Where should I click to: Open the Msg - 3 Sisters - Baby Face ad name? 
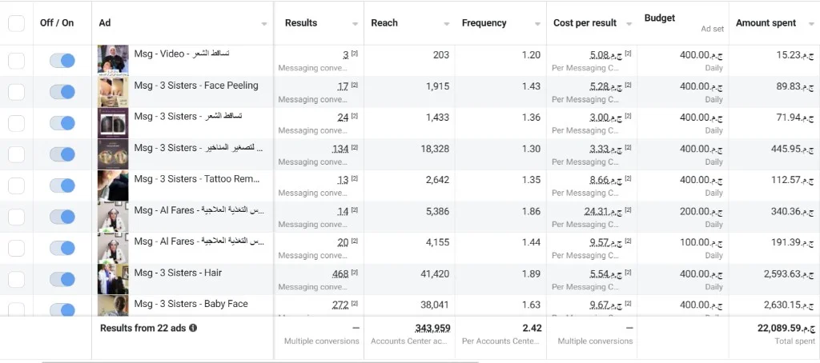pyautogui.click(x=191, y=304)
